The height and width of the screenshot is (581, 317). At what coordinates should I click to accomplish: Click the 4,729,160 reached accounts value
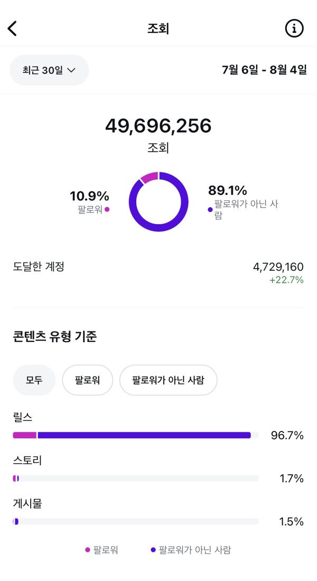[x=278, y=267]
